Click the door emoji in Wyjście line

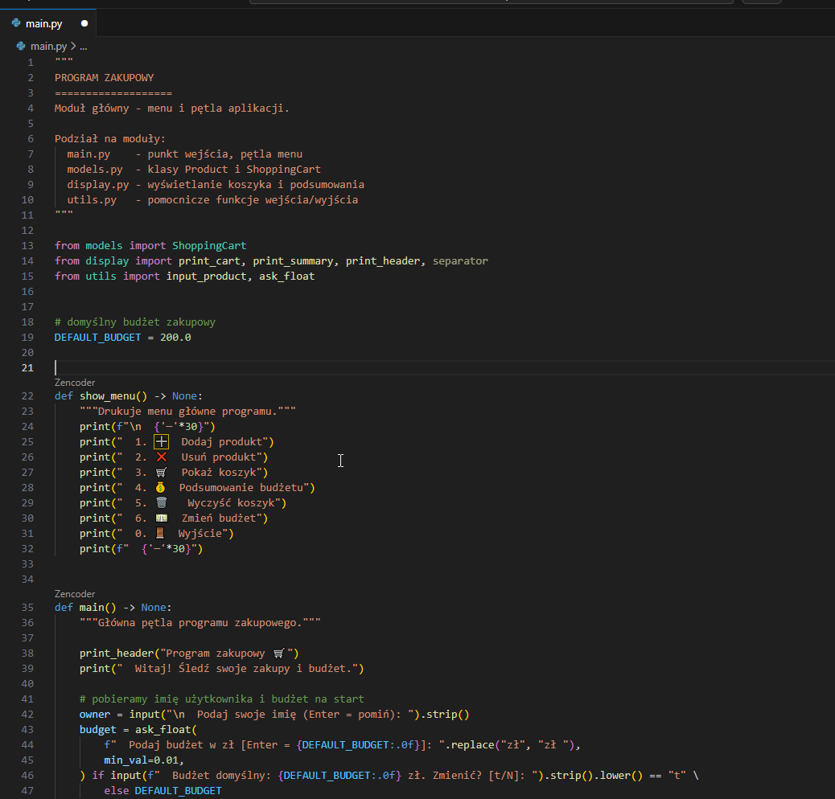click(x=160, y=533)
